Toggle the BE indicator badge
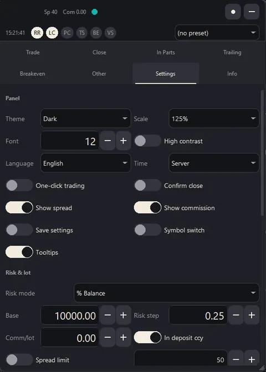This screenshot has height=372, width=266. point(96,33)
